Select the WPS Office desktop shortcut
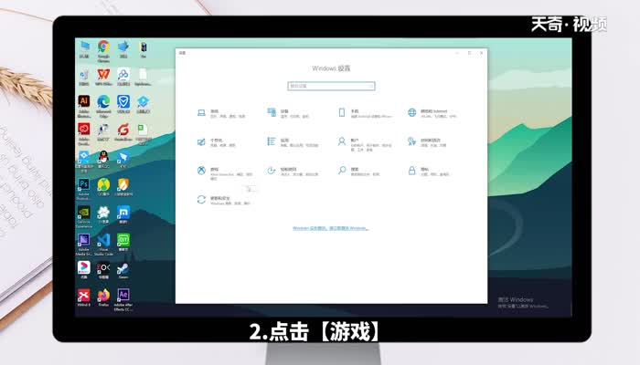The height and width of the screenshot is (365, 640). (103, 77)
